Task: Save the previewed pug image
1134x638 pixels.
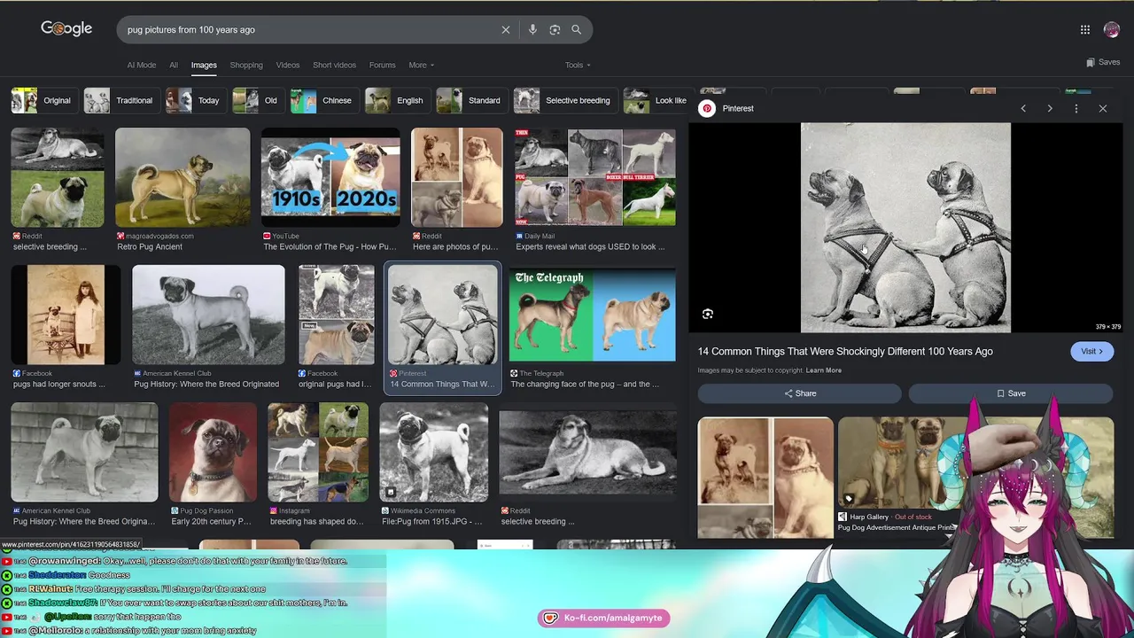Action: [1011, 393]
